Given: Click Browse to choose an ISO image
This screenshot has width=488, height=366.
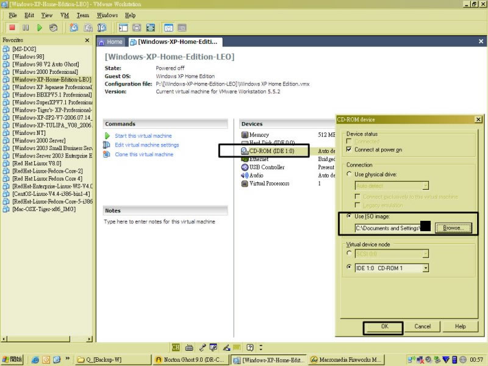Looking at the screenshot, I should (x=453, y=228).
